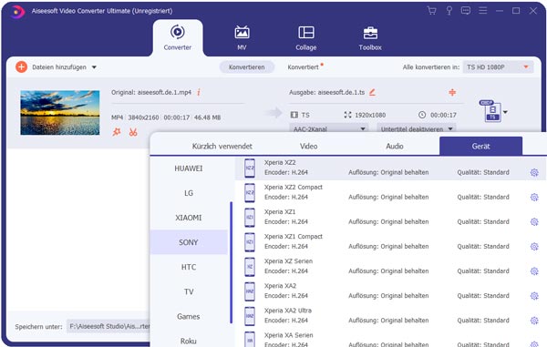The image size is (547, 347).
Task: Open settings gear for Xperia XZ2 Compact
Action: pyautogui.click(x=534, y=198)
